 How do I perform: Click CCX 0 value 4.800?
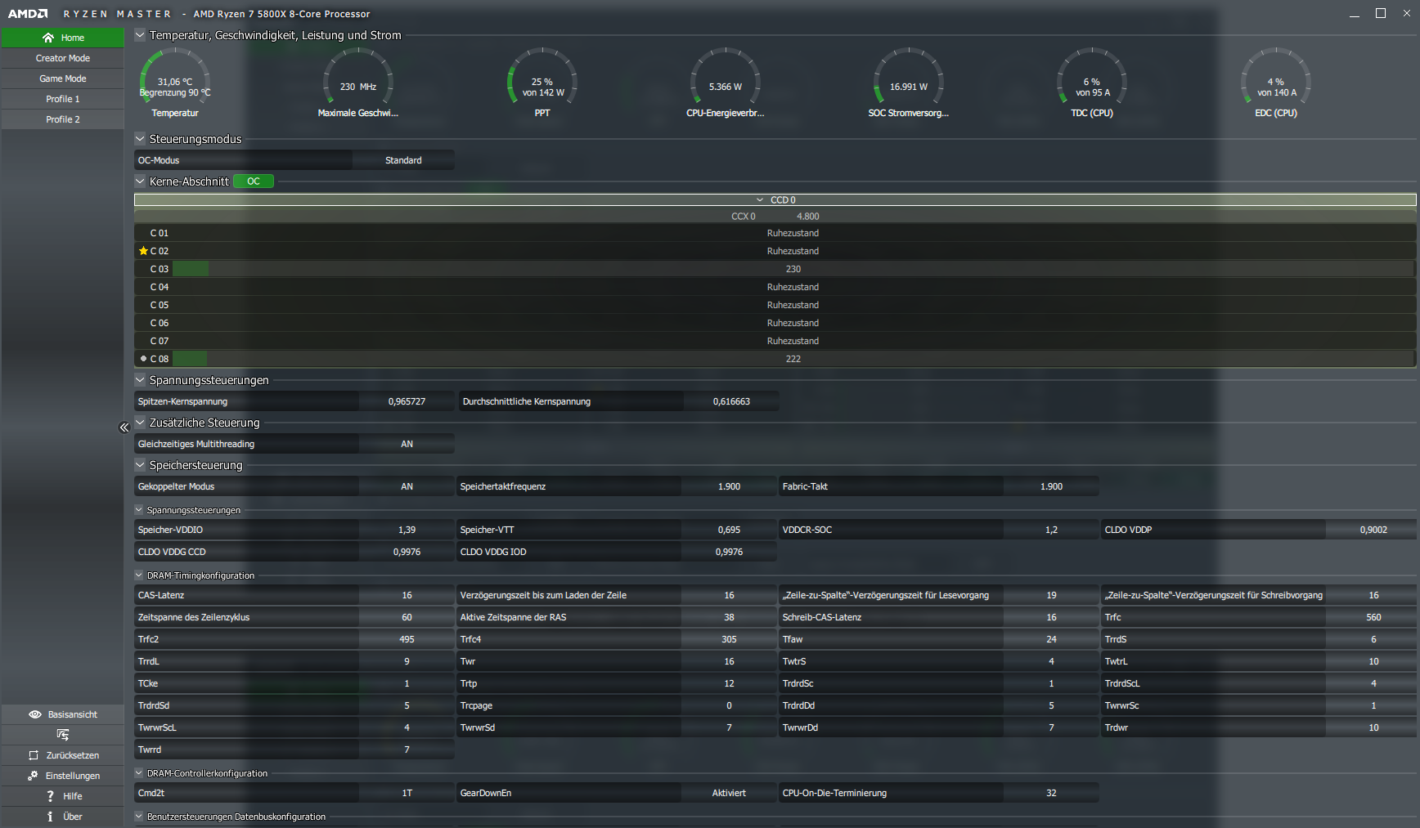tap(807, 217)
